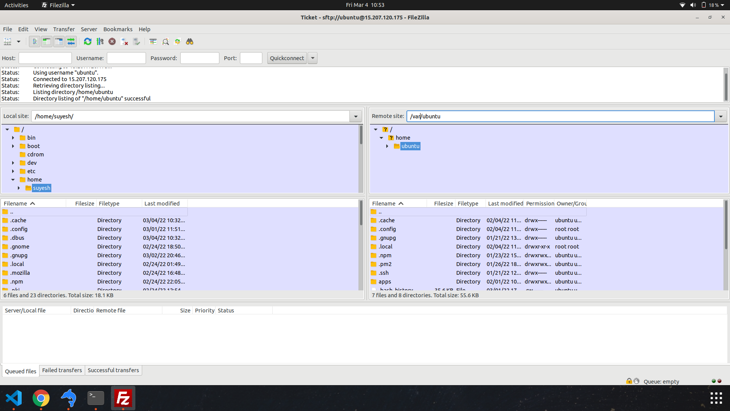Disconnect from the current server
Image resolution: width=730 pixels, height=411 pixels.
tap(124, 41)
